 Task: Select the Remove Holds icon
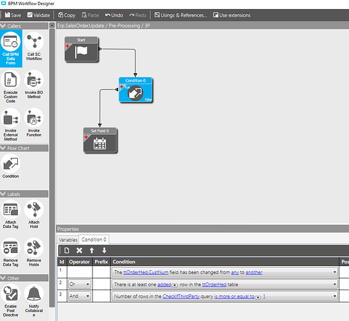point(34,248)
